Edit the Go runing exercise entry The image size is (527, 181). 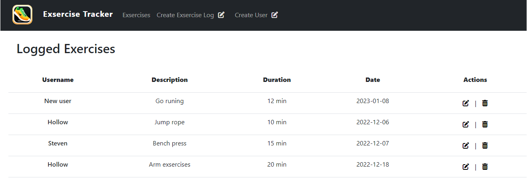[465, 103]
